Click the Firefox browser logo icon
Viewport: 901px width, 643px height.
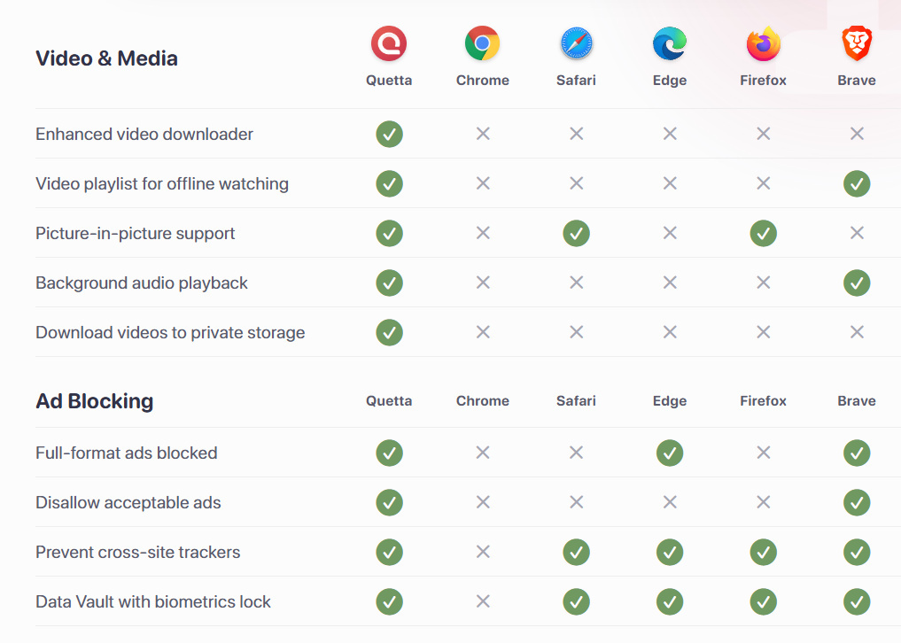(x=763, y=43)
